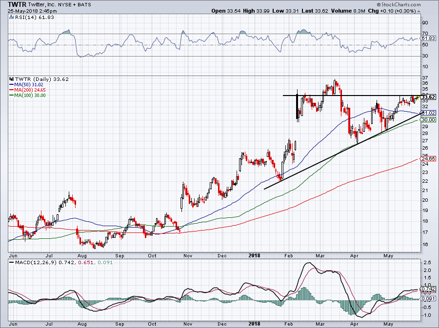Click the 0.651 signal value in MACD legend
The height and width of the screenshot is (328, 439).
[x=85, y=263]
